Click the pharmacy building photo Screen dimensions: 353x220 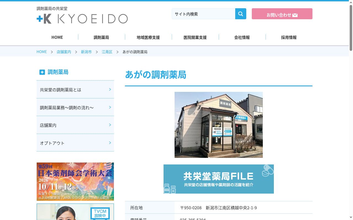coord(219,125)
